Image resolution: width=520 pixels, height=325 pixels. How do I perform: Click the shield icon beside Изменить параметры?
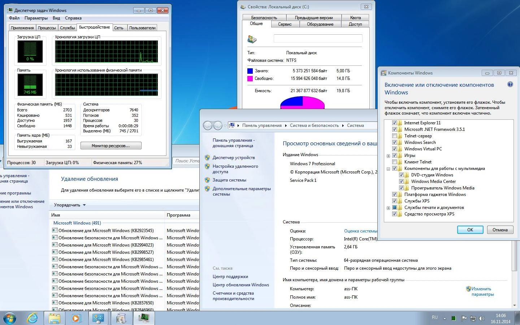[468, 289]
